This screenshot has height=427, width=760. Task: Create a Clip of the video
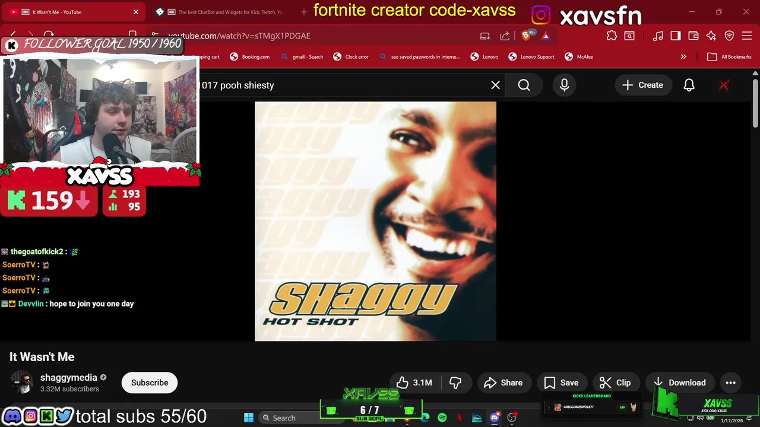[615, 383]
